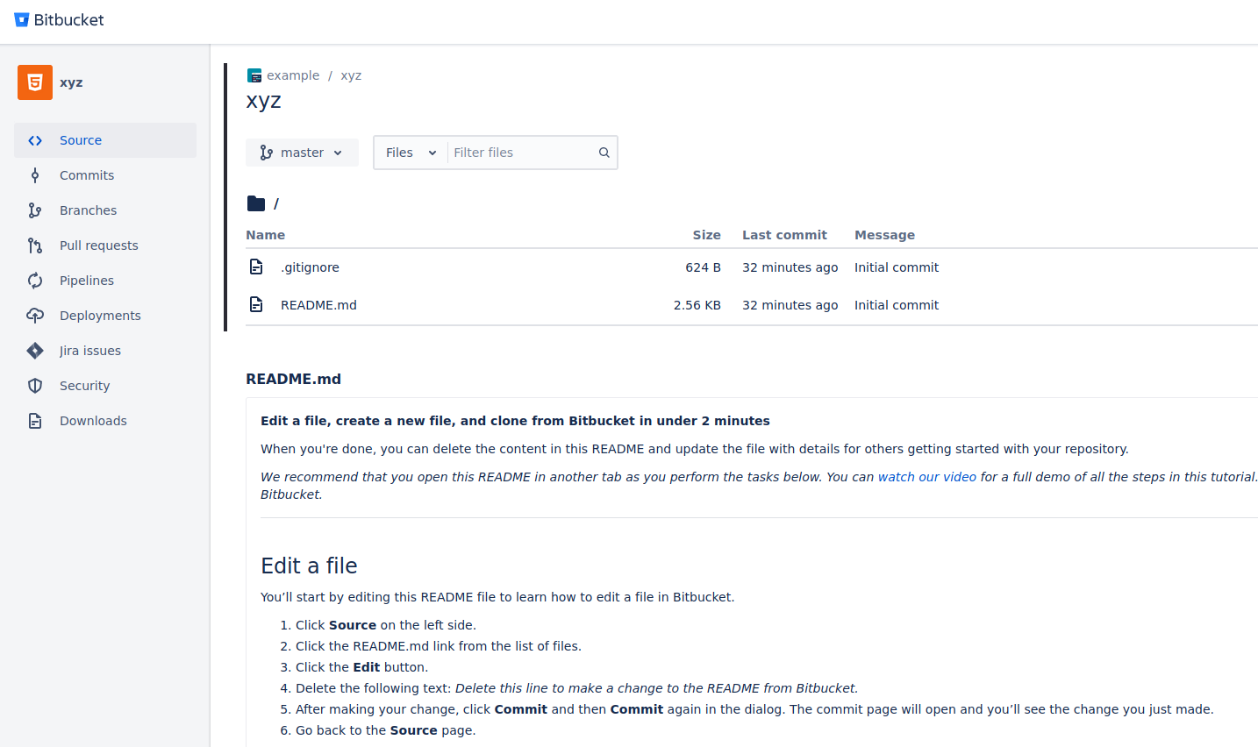Open the master branch dropdown

pos(302,153)
